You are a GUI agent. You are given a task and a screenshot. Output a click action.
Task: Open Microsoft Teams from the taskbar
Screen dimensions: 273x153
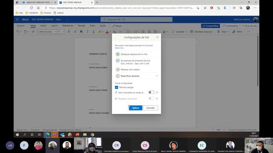tap(55, 135)
